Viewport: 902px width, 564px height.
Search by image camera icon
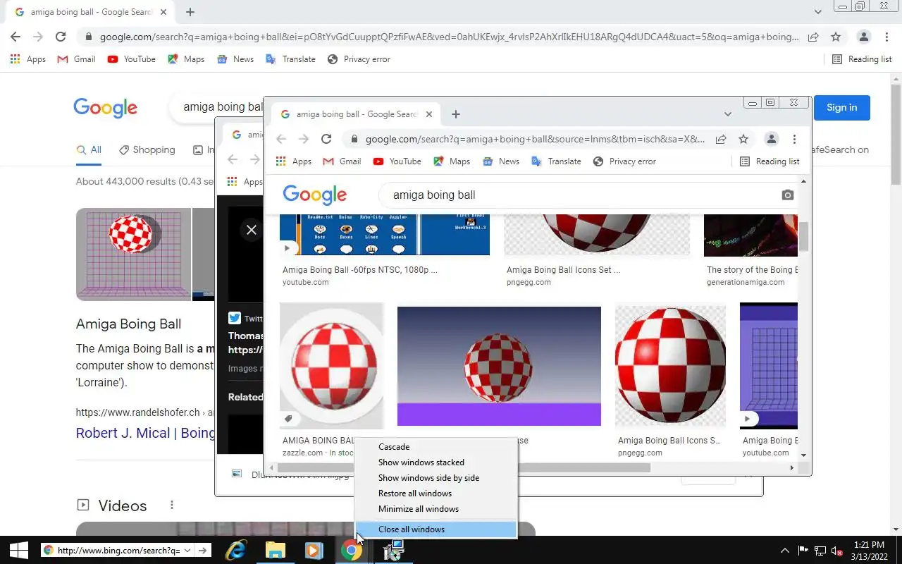coord(788,195)
